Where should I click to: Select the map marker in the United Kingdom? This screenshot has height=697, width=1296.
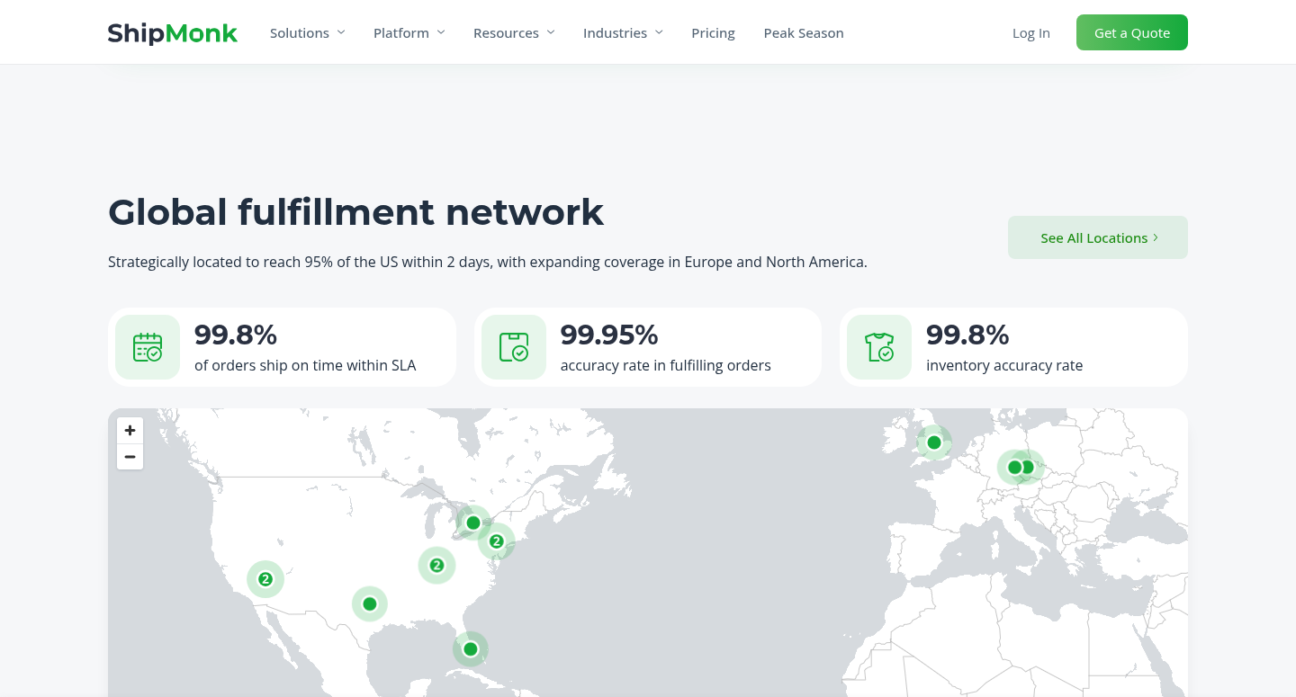[934, 442]
